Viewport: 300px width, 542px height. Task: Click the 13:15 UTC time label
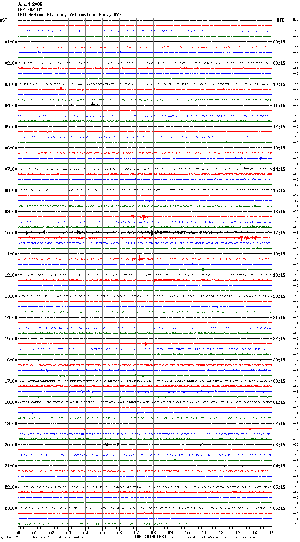tap(279, 148)
